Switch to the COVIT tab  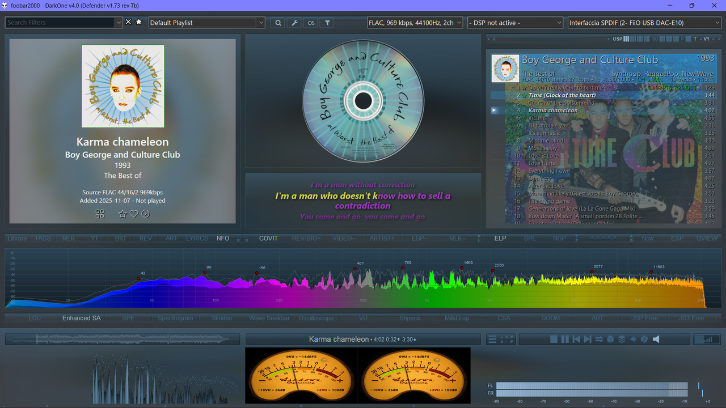268,238
